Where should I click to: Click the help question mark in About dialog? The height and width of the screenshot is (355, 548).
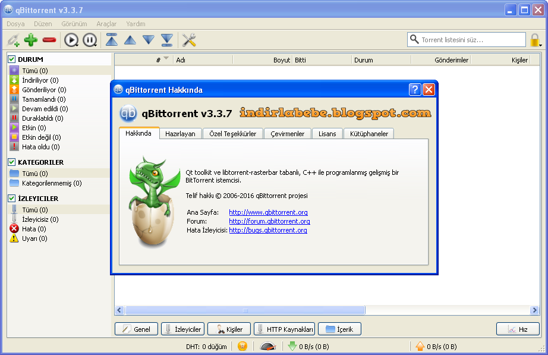point(414,90)
